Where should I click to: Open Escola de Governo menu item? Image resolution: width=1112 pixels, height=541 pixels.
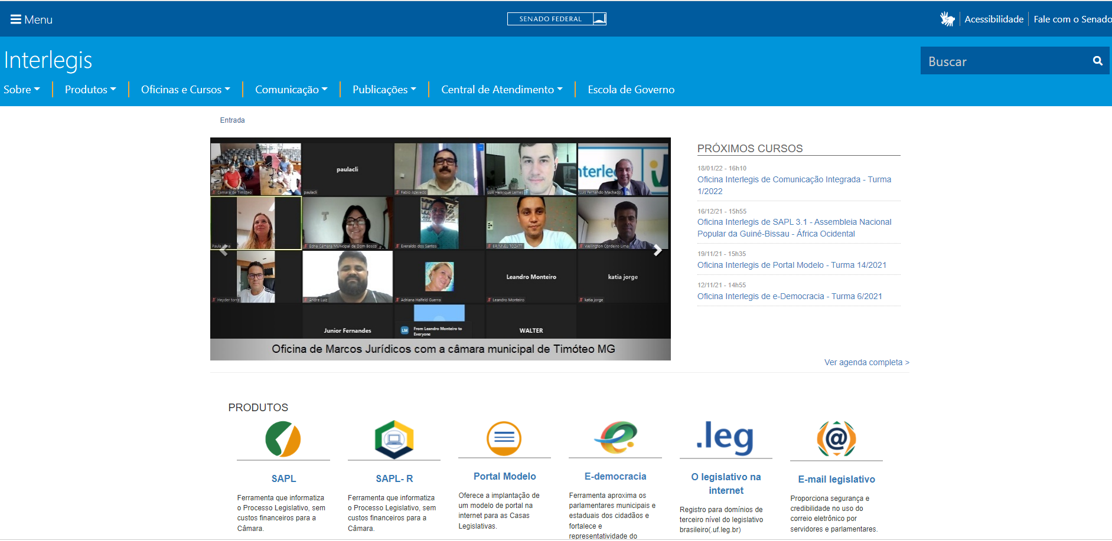631,90
